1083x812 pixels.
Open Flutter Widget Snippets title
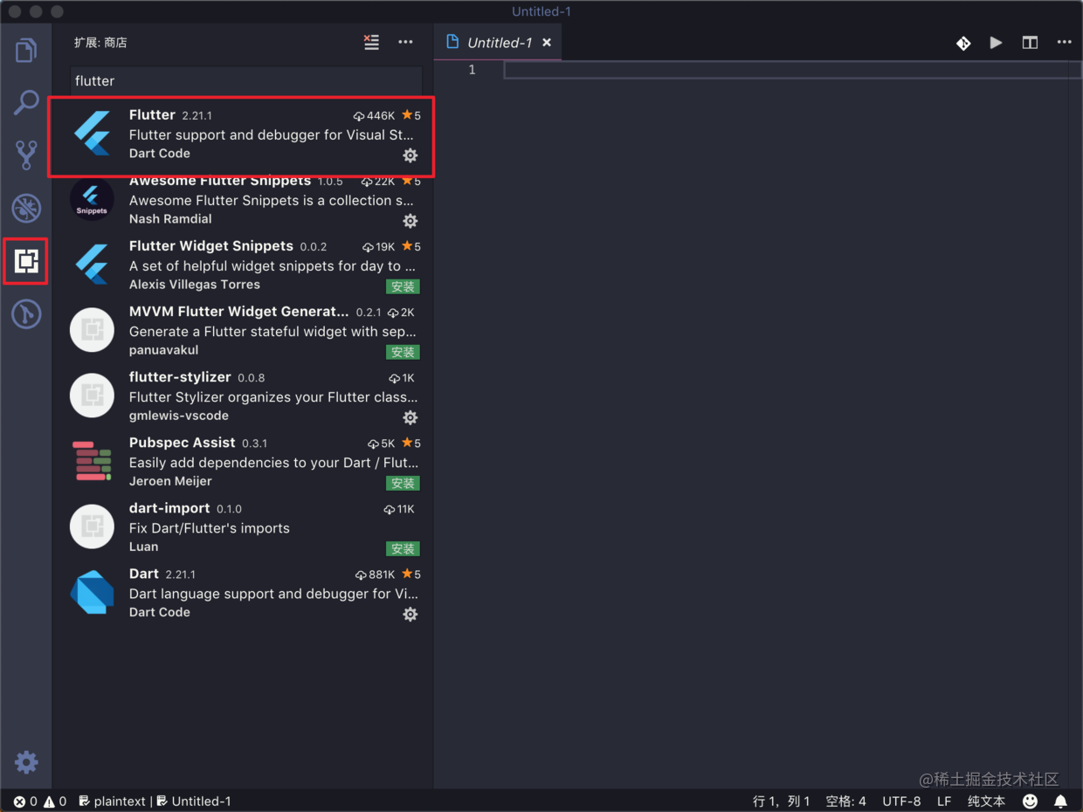click(211, 245)
